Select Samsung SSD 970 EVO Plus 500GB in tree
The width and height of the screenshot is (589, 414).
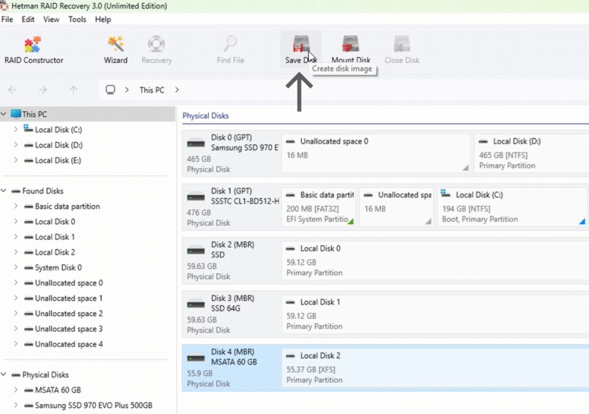point(93,406)
